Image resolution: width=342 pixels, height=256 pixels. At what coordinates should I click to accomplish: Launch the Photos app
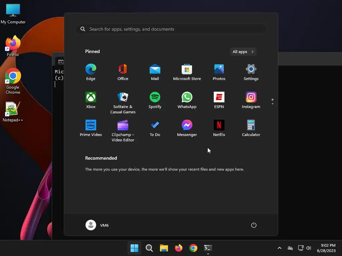(219, 72)
